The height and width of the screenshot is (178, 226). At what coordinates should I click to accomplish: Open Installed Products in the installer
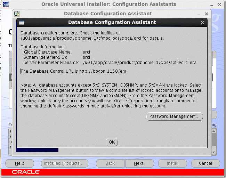[x=65, y=163]
